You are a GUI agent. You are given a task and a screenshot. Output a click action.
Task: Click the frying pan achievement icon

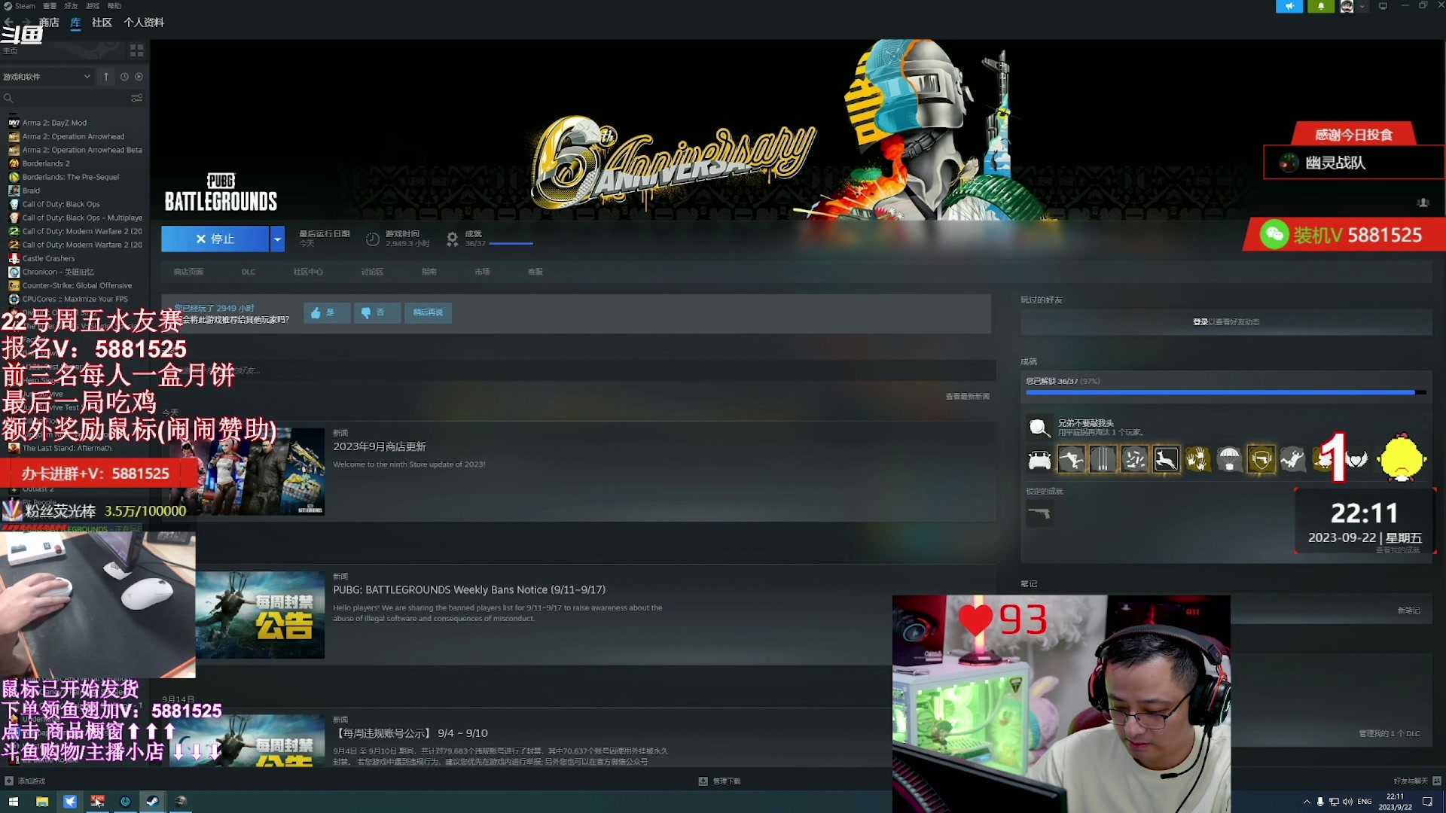pyautogui.click(x=1039, y=428)
